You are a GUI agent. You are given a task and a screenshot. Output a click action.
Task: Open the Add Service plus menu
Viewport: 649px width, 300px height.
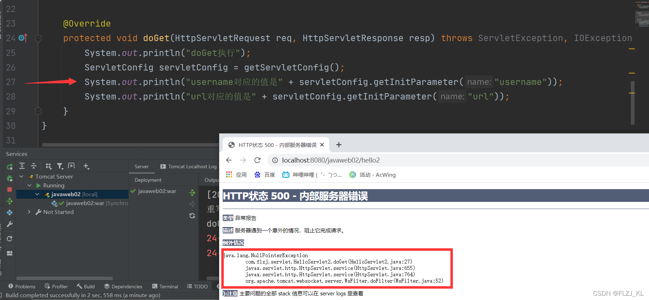pyautogui.click(x=86, y=166)
